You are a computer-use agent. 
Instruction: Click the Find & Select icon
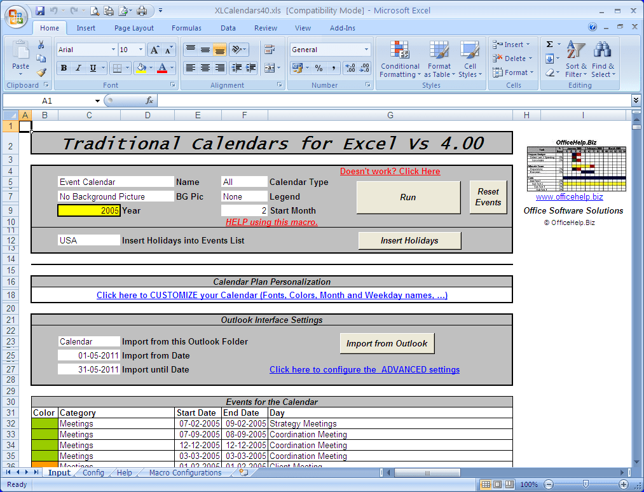603,60
